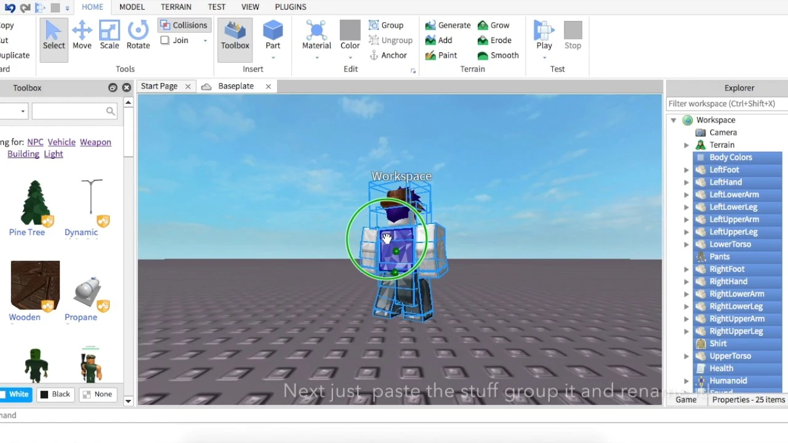
Task: Activate the Scale tool
Action: point(110,36)
